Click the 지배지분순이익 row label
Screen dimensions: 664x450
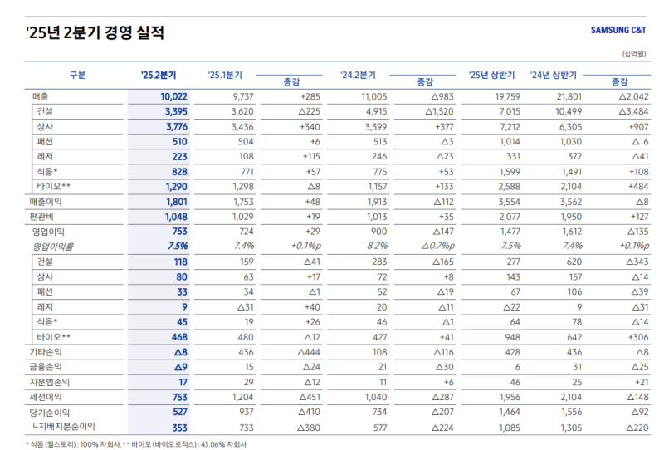click(65, 427)
